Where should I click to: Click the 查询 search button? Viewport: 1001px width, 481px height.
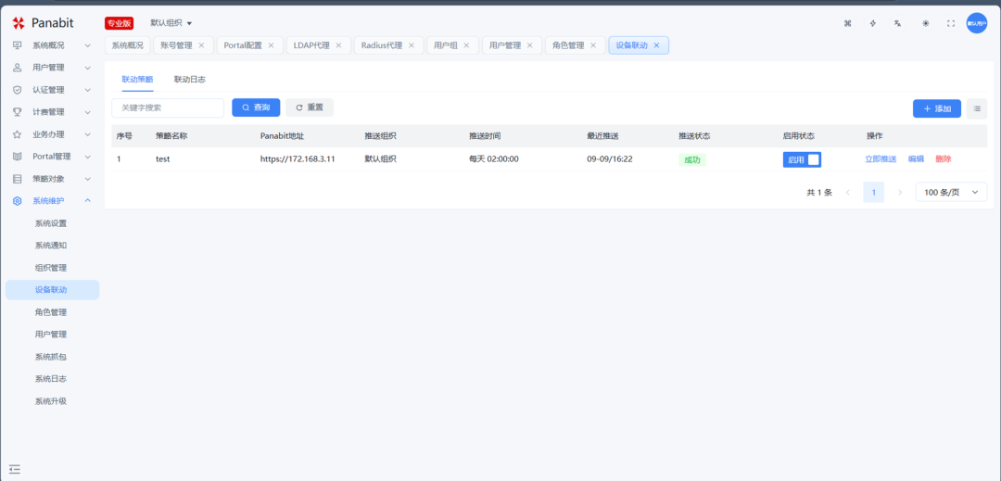click(256, 108)
